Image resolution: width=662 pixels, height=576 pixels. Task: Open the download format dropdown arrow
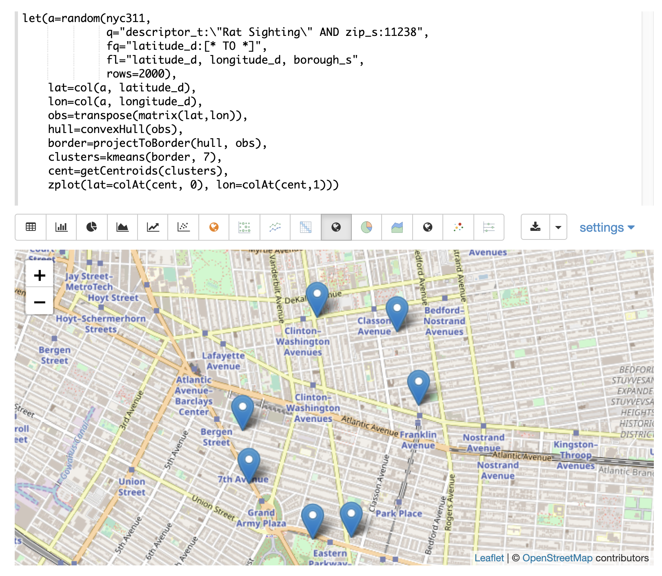(x=558, y=227)
